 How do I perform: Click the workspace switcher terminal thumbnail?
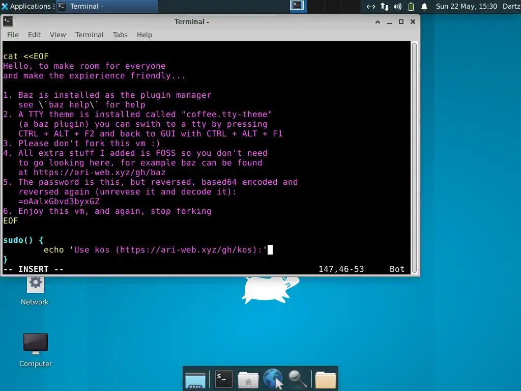(297, 6)
